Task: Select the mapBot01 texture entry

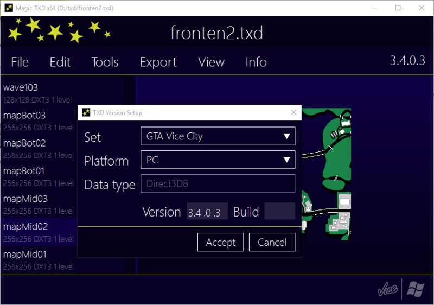Action: click(x=39, y=176)
